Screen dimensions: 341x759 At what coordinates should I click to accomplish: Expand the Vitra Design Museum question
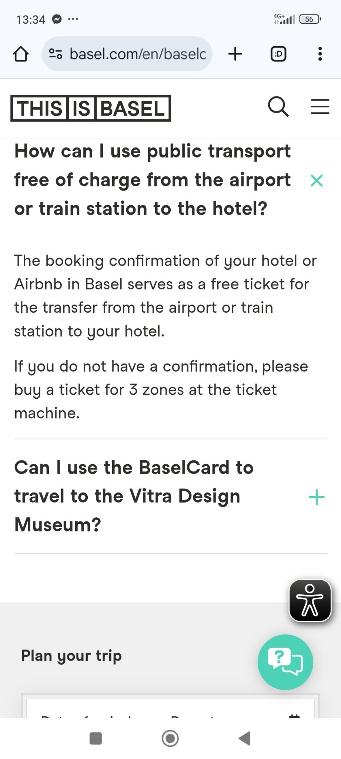pos(317,497)
